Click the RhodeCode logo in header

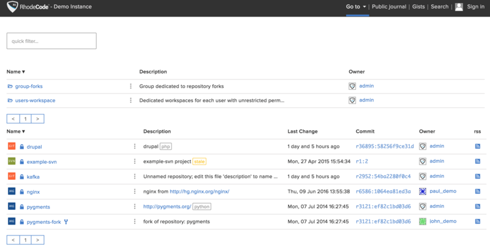pyautogui.click(x=11, y=7)
